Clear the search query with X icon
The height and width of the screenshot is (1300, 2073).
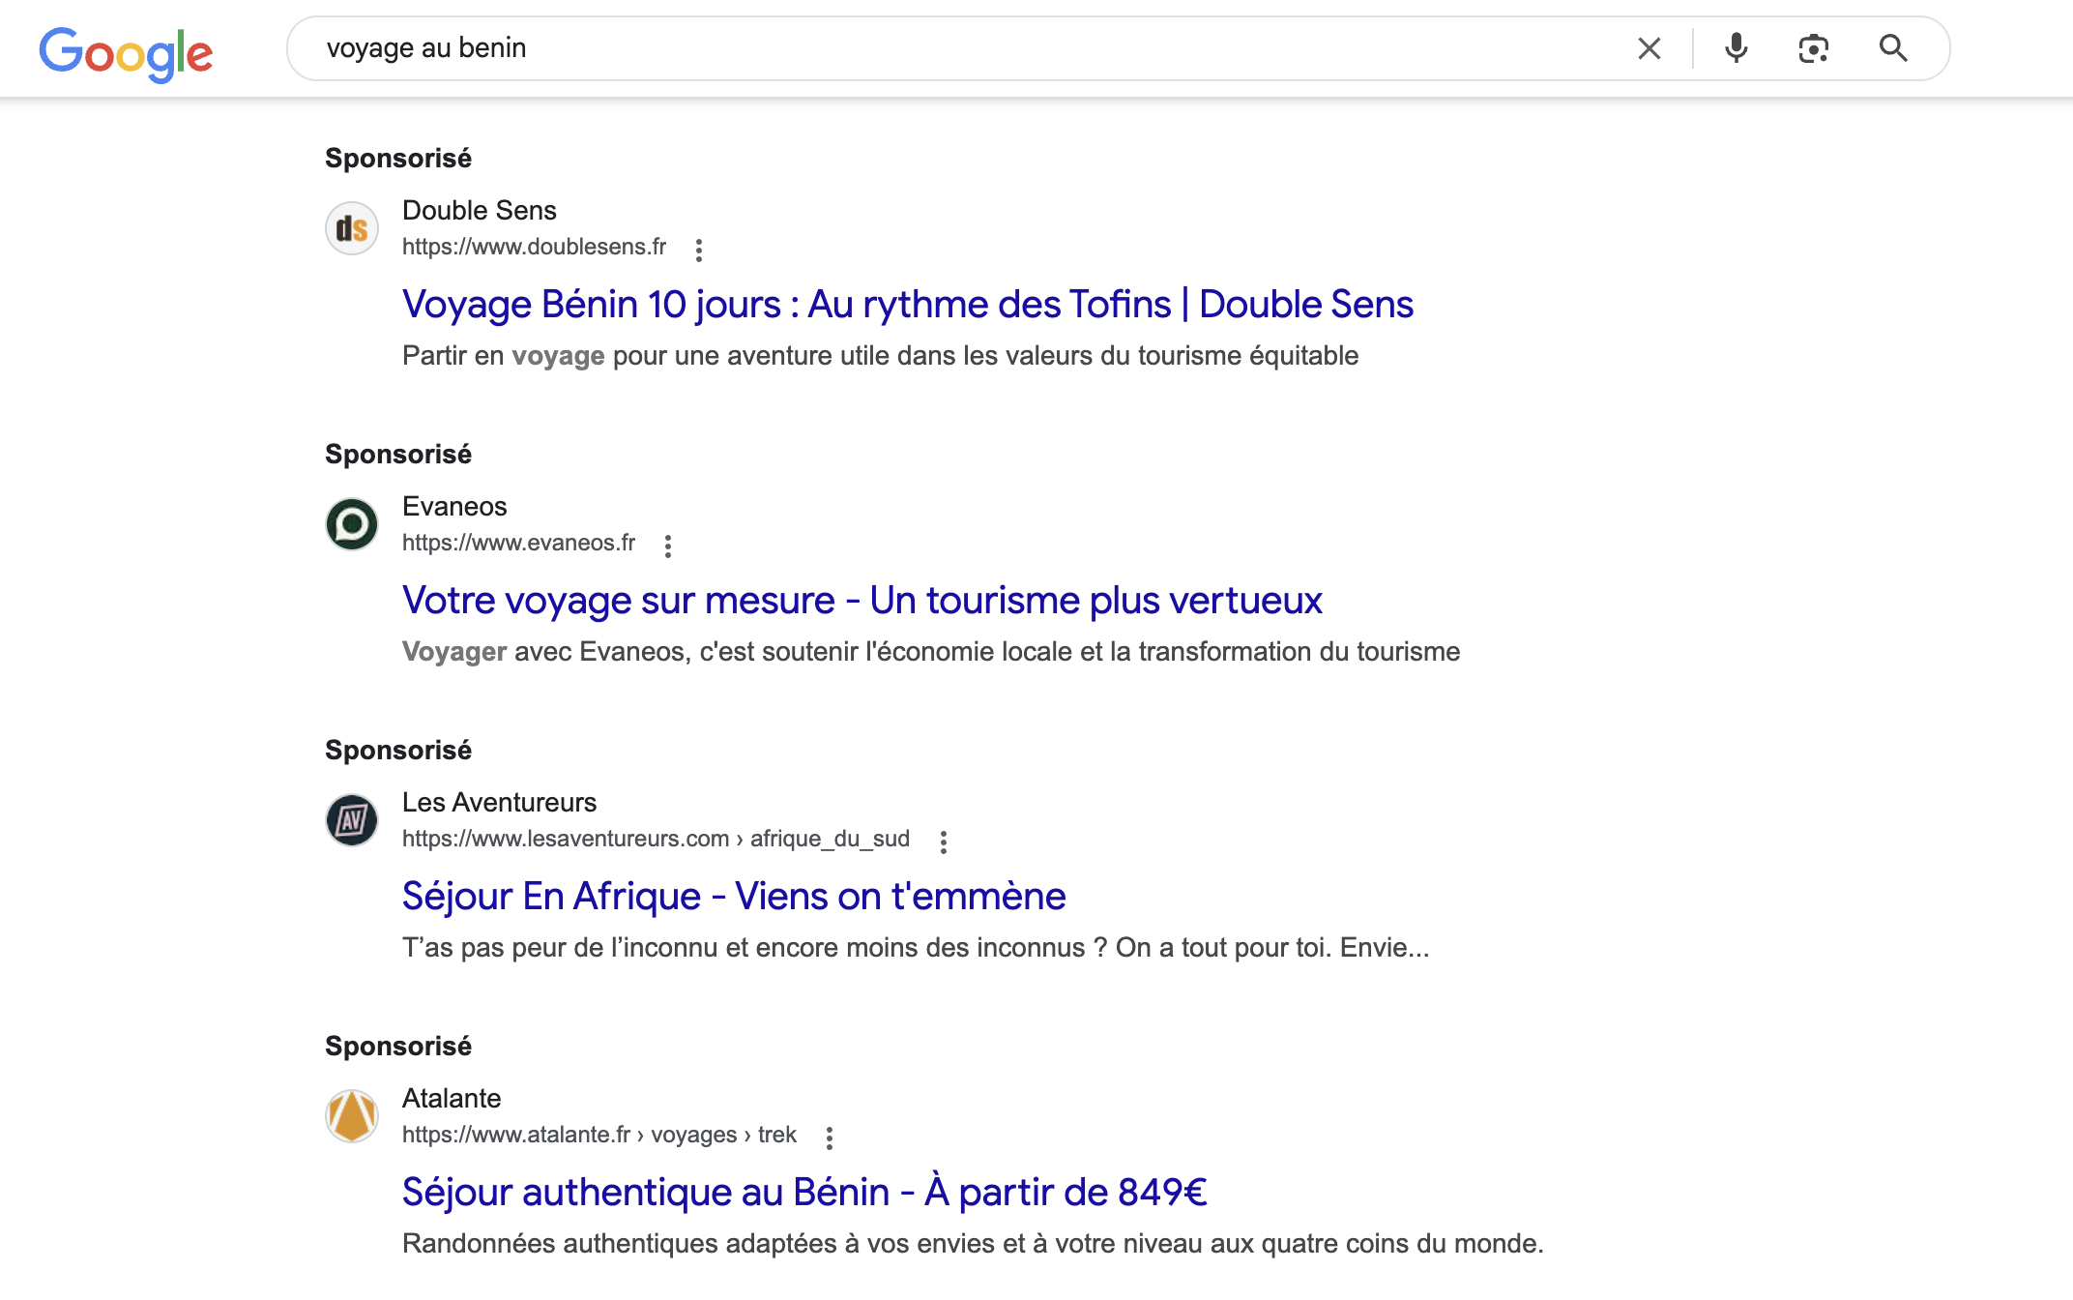[x=1650, y=48]
